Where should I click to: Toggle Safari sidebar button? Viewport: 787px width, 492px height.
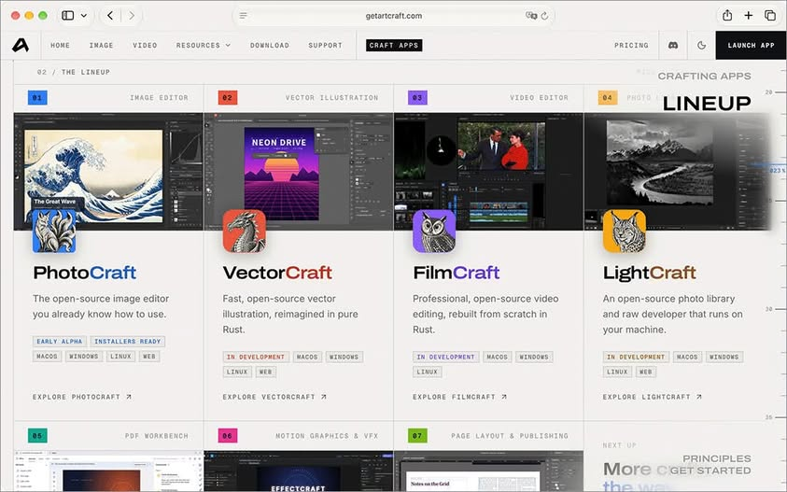(68, 16)
